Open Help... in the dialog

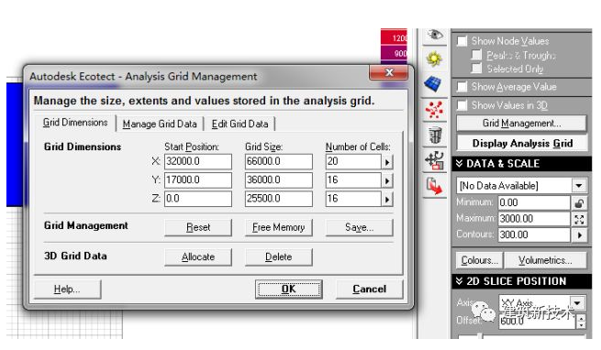[67, 290]
